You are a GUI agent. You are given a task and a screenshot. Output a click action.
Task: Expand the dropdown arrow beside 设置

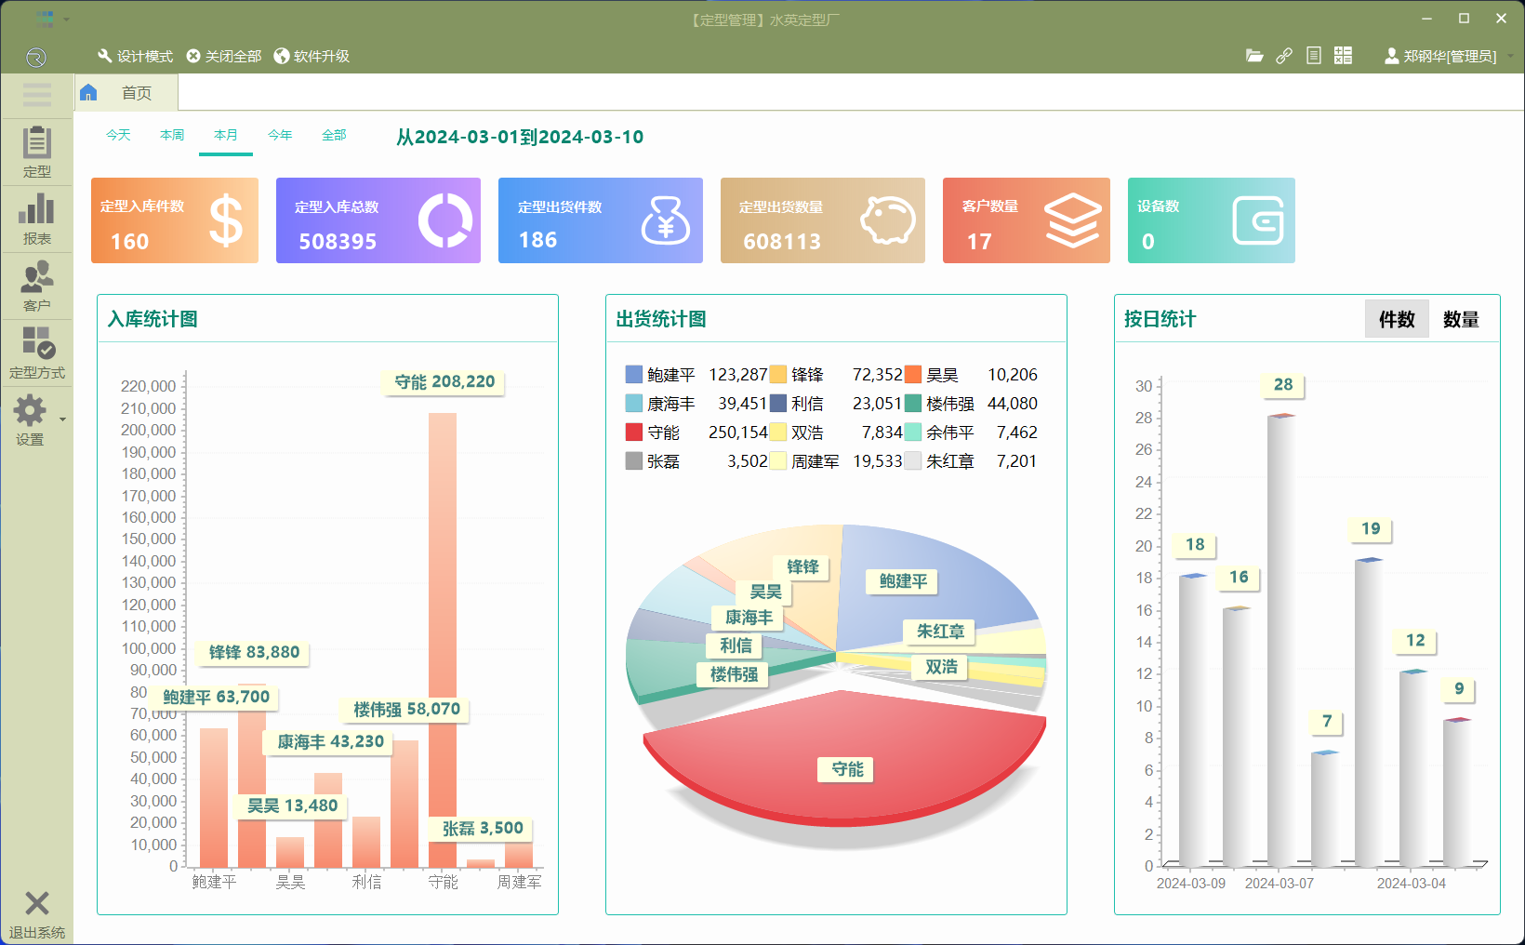coord(63,419)
